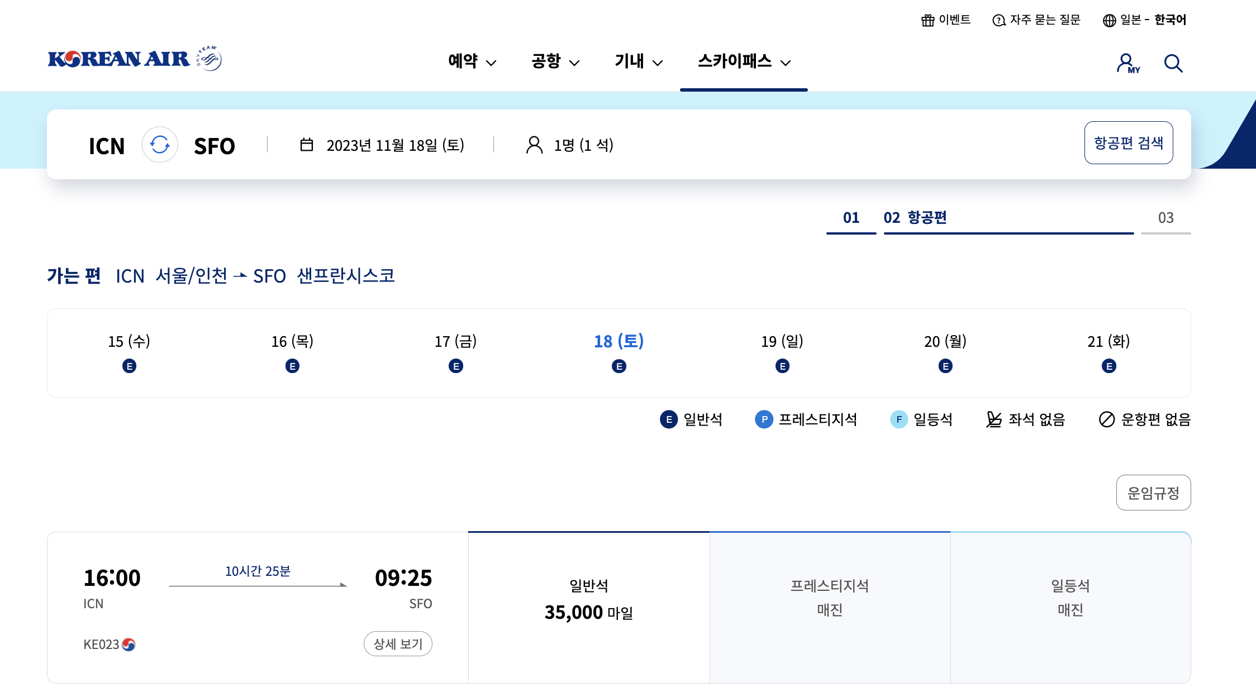Expand the 스카이패스 menu
This screenshot has height=697, width=1256.
click(x=744, y=61)
